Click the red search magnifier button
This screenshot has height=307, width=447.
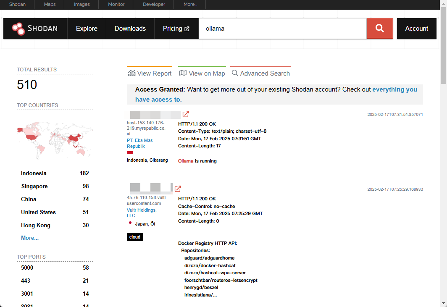(x=379, y=28)
